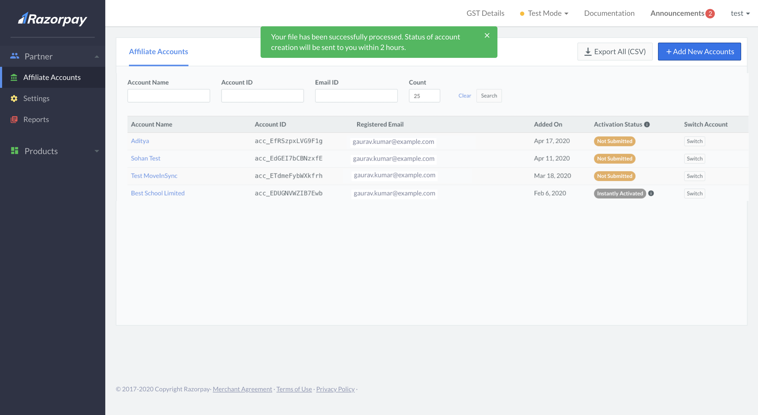Viewport: 758px width, 415px height.
Task: Switch to the Aditya account
Action: (x=695, y=141)
